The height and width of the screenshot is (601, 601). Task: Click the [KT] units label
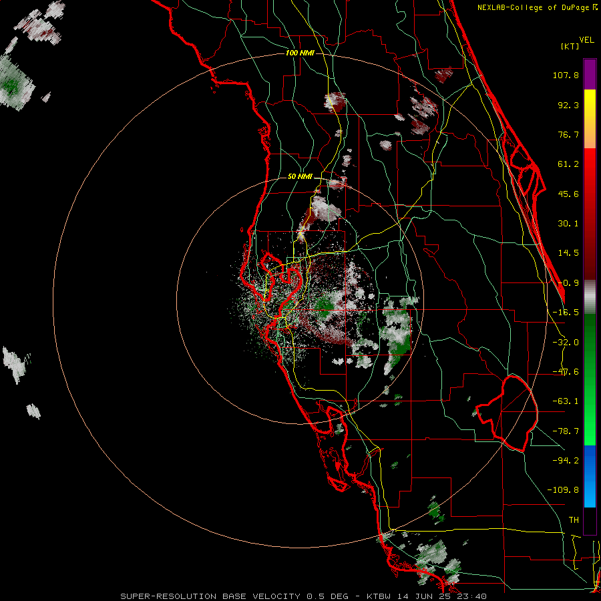coord(570,46)
